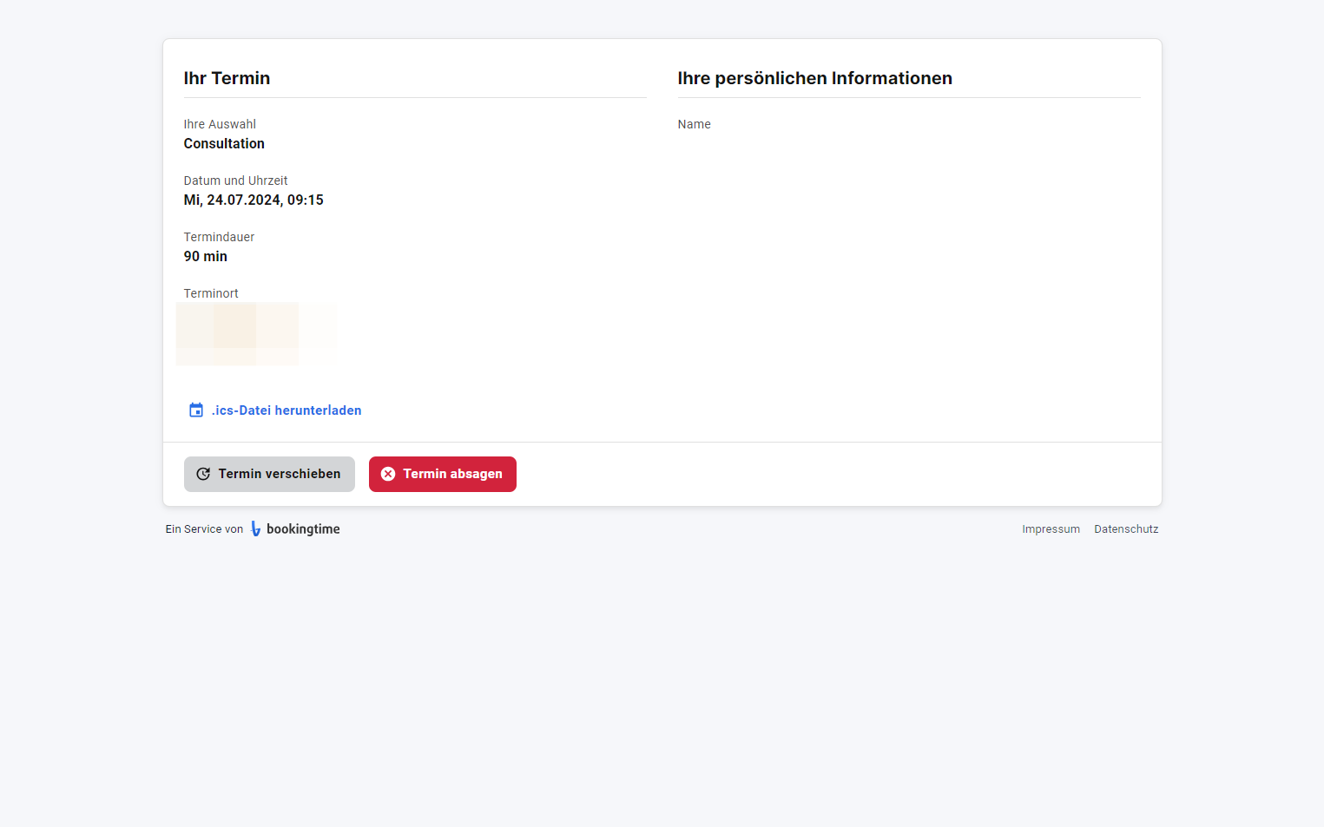This screenshot has height=827, width=1324.
Task: Click the Name label
Action: point(695,125)
